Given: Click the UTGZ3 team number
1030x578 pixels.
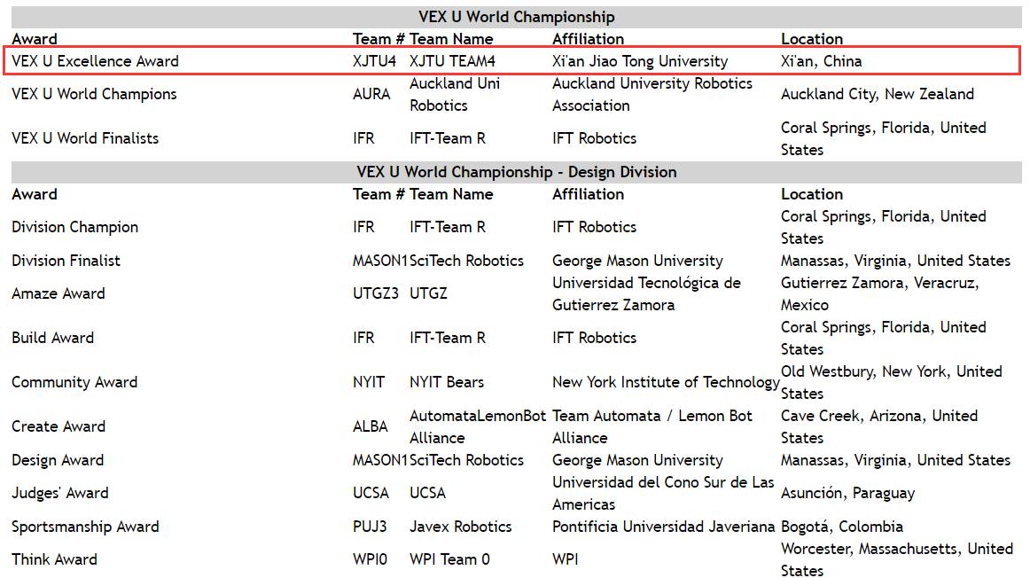Looking at the screenshot, I should (x=376, y=293).
